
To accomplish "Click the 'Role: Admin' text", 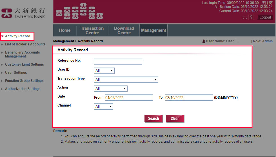I will [262, 41].
